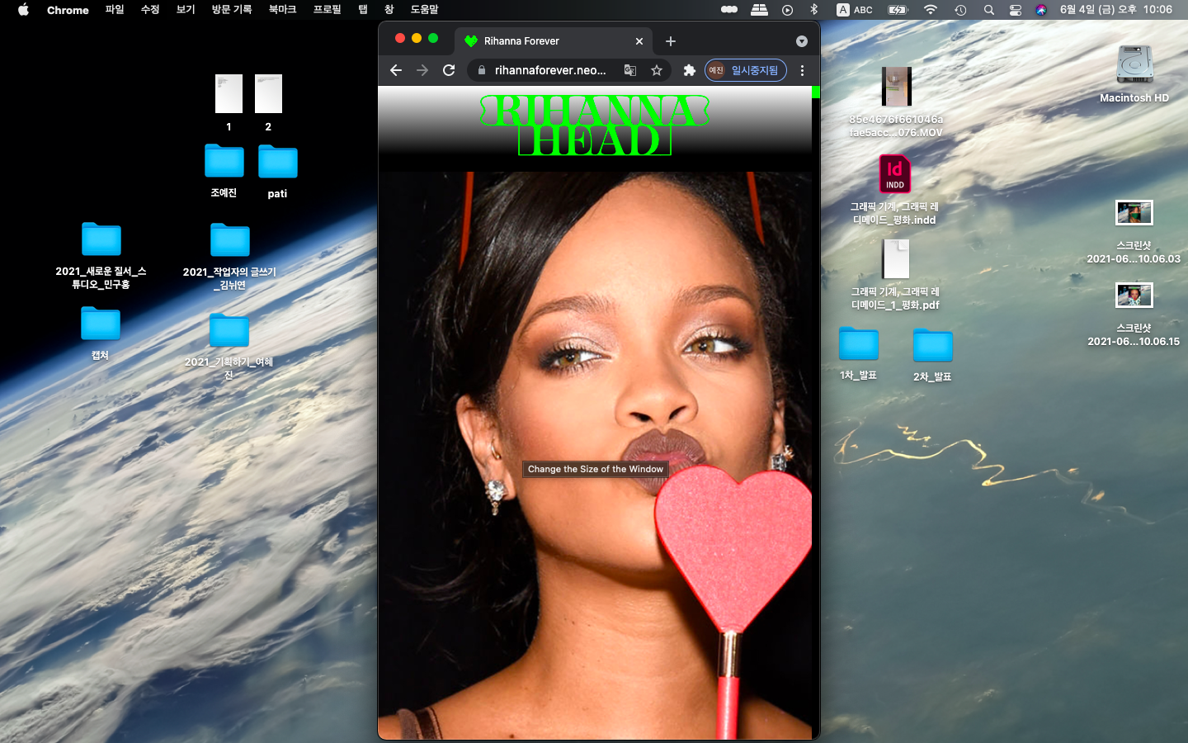
Task: Select the 캡처 folder on desktop
Action: [101, 324]
